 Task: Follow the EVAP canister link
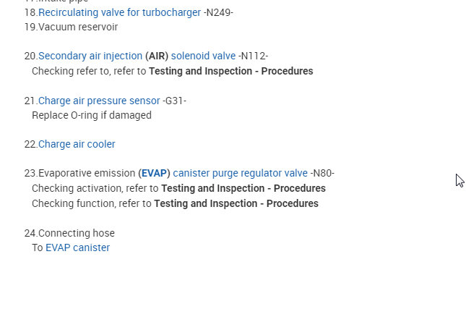tap(77, 247)
